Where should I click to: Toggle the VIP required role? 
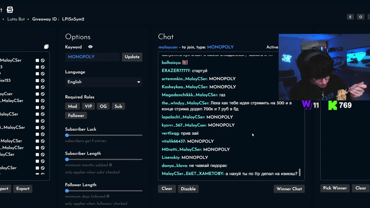tap(88, 106)
